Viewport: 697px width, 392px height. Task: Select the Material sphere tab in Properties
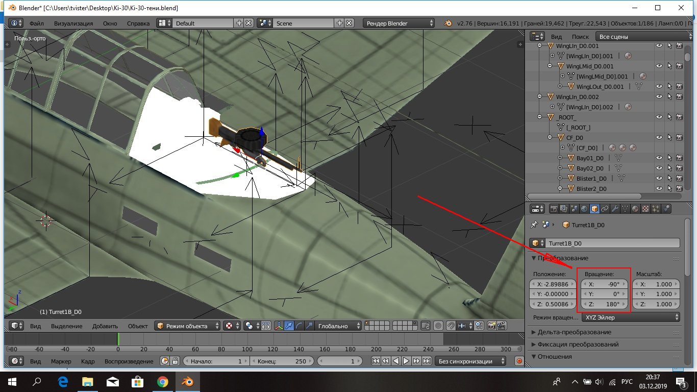[x=635, y=209]
